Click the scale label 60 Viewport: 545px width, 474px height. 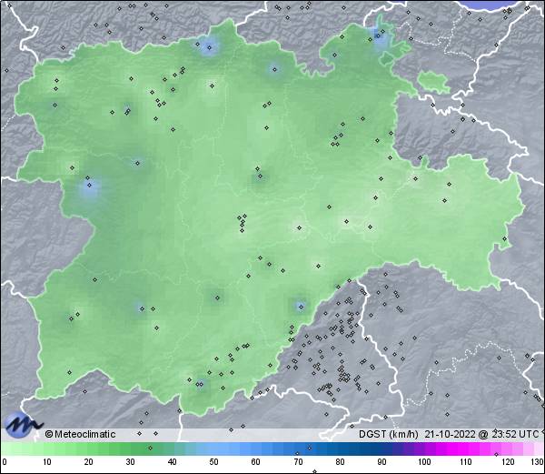pos(256,462)
